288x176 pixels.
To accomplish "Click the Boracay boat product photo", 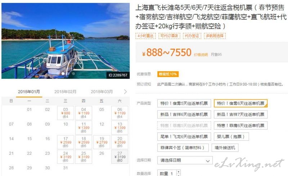I will coord(66,41).
